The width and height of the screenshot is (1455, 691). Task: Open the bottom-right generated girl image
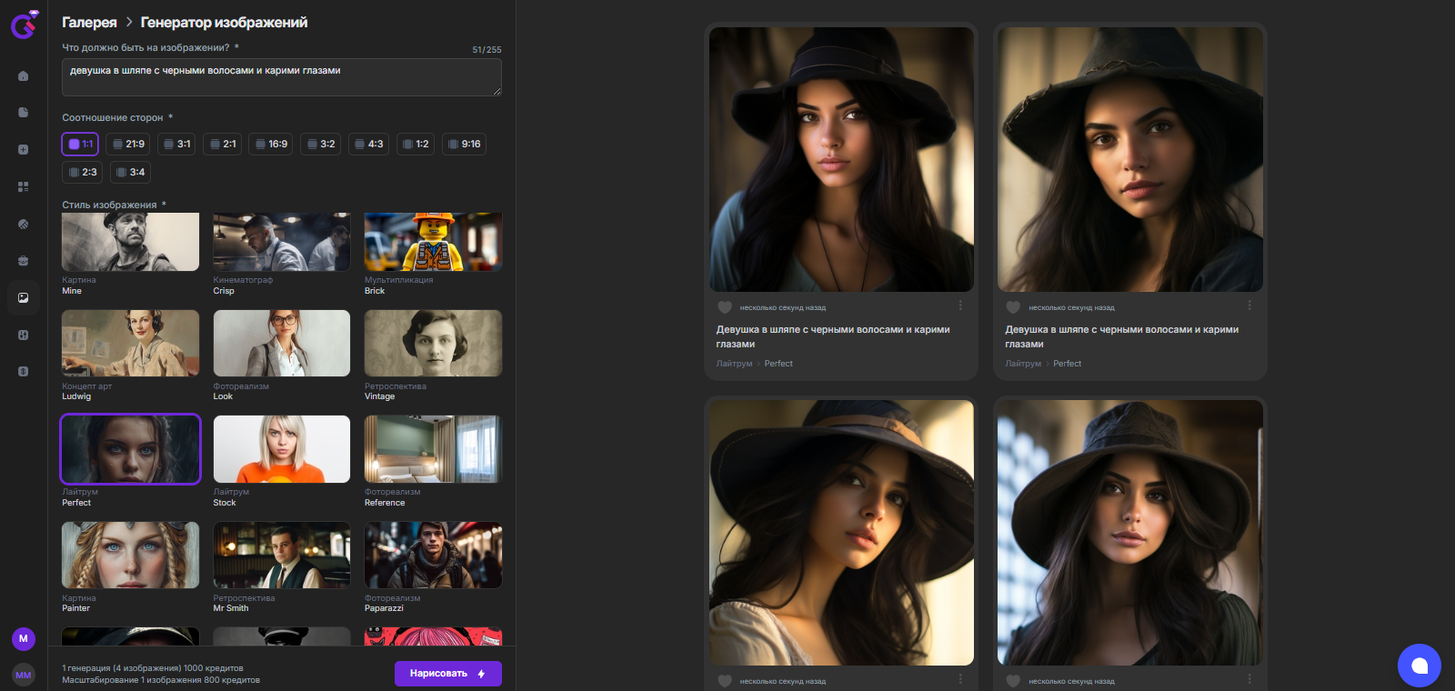tap(1130, 533)
